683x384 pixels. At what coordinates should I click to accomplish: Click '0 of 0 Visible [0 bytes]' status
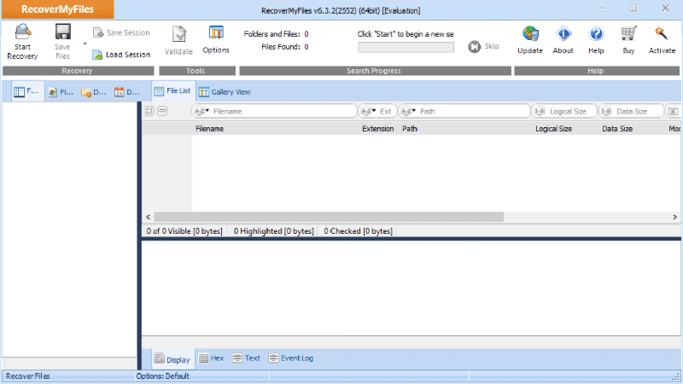point(184,231)
